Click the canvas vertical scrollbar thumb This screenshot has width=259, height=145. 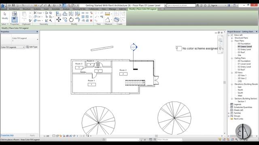(x=225, y=82)
